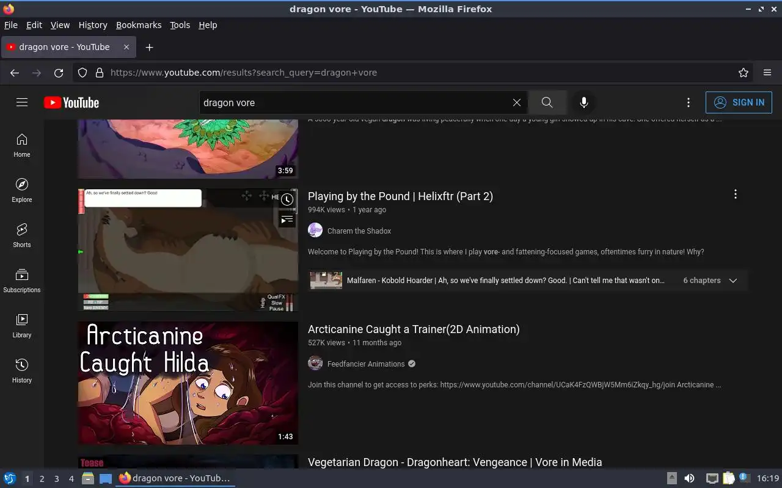The height and width of the screenshot is (488, 782).
Task: Click the site security padlock icon
Action: coord(99,73)
